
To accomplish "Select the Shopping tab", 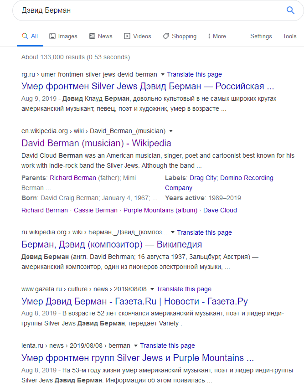I will tap(180, 36).
